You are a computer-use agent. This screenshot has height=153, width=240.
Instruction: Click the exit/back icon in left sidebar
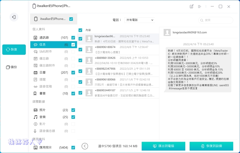tap(14, 17)
